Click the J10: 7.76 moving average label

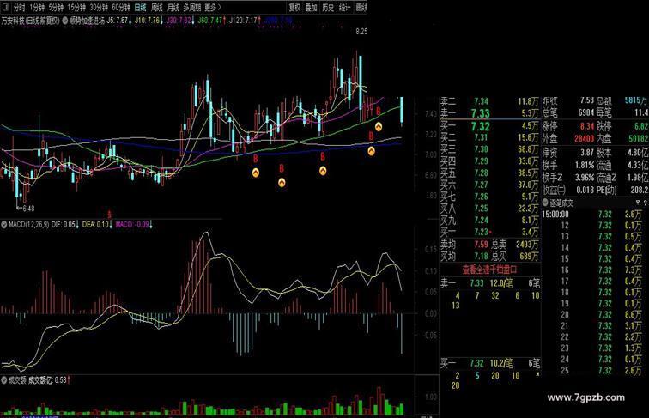tap(149, 21)
